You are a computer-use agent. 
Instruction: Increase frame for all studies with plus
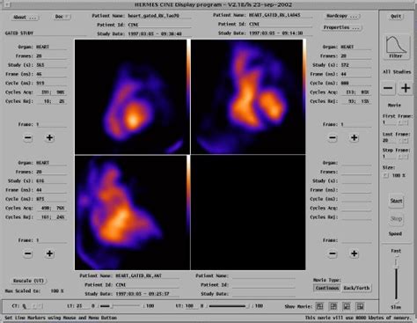(x=406, y=88)
